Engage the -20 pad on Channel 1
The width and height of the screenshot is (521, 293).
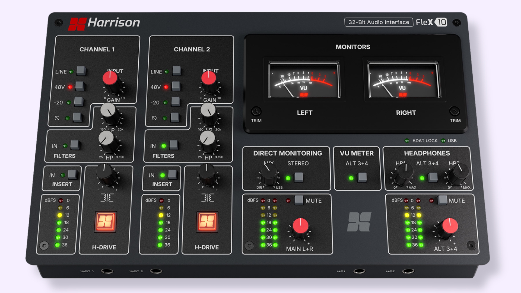tap(79, 102)
